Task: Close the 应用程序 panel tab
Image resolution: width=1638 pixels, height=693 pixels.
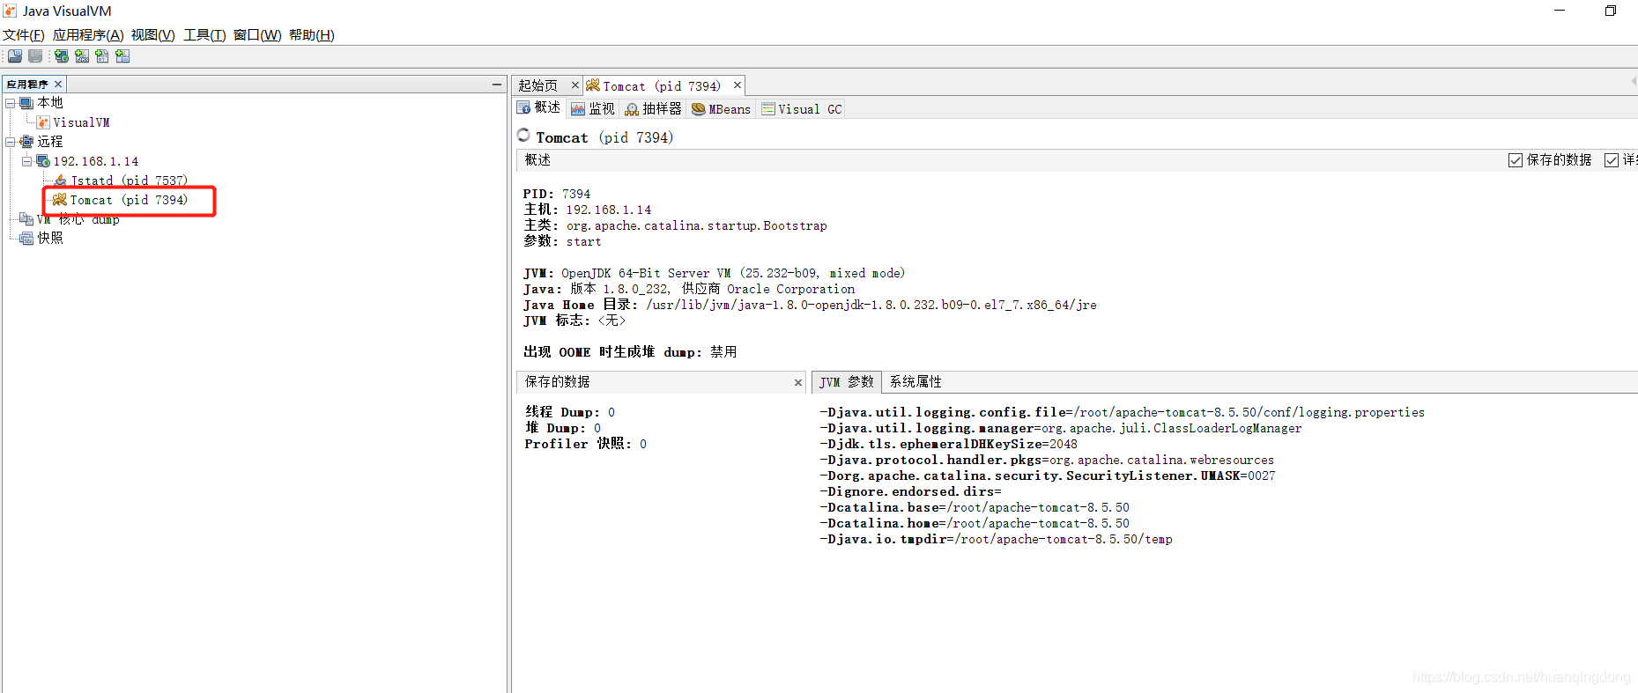Action: pyautogui.click(x=58, y=85)
